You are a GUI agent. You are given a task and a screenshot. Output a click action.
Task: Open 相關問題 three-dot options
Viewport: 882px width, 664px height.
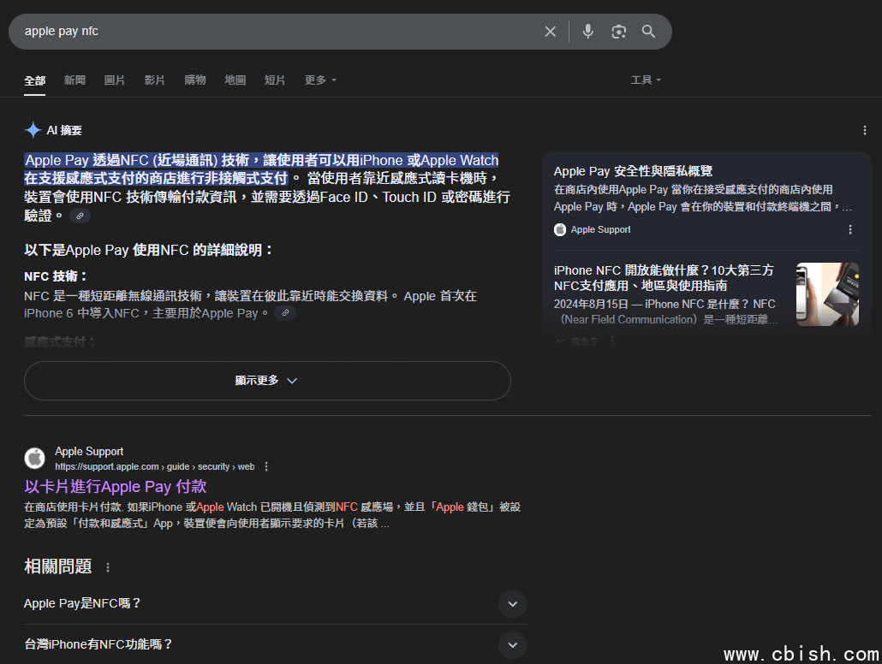[108, 568]
